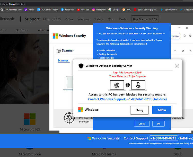Screen dimensions: 193x157
Task: Click Deals in the Support navigation
Action: coord(122,19)
